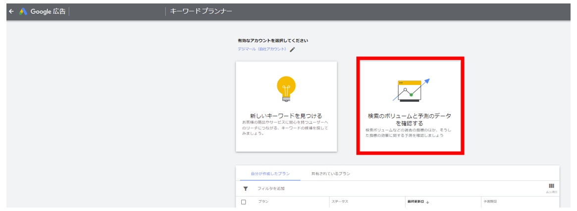
Task: Switch to the 共有されているプラン tab
Action: coord(330,173)
